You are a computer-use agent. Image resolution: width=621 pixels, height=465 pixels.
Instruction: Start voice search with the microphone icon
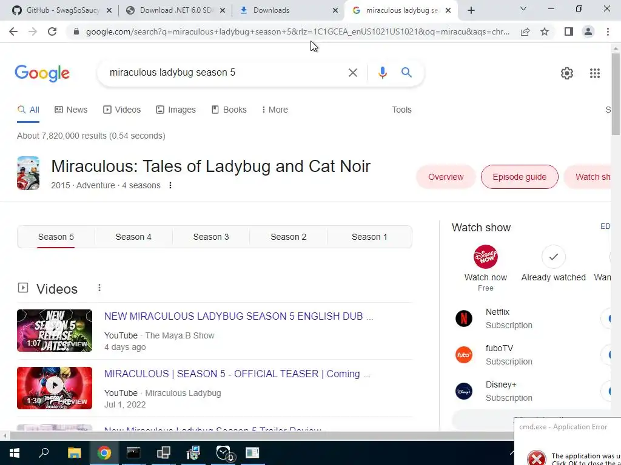point(382,73)
